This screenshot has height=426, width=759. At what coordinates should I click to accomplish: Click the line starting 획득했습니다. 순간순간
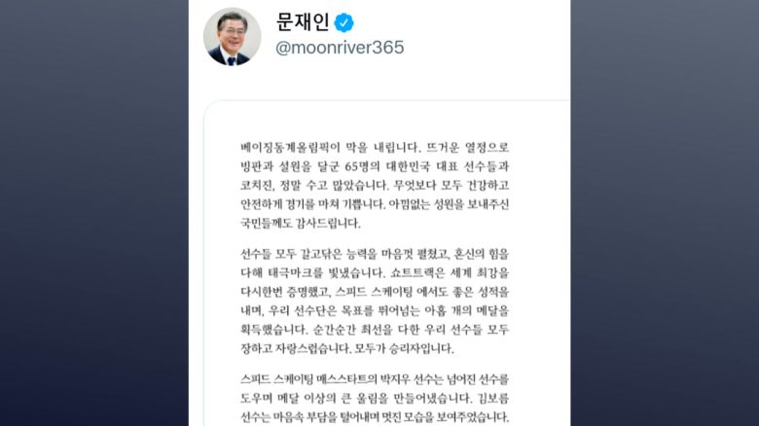coord(375,330)
